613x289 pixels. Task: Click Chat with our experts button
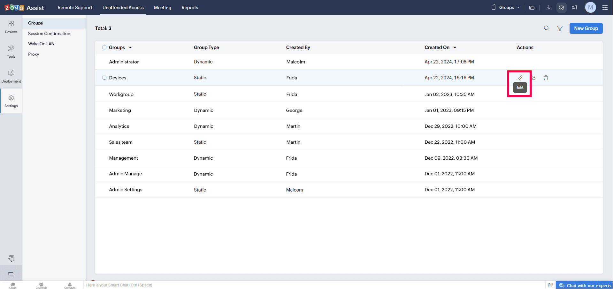point(585,285)
